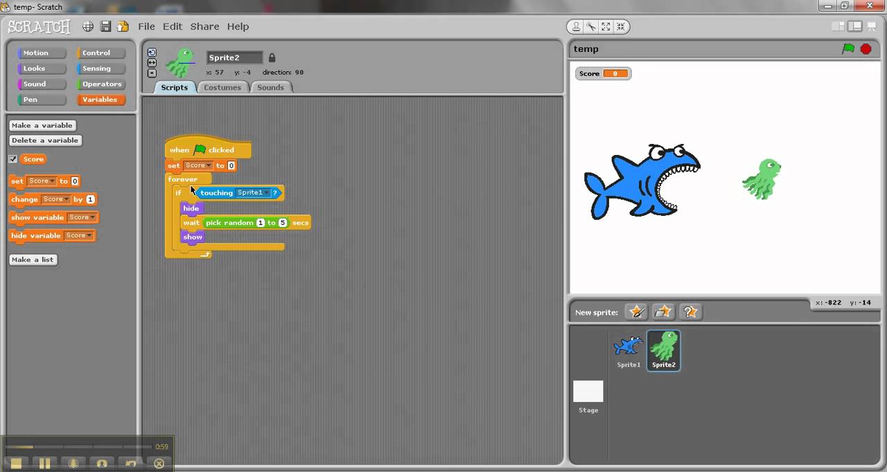Click value field in palette set block

pos(75,181)
